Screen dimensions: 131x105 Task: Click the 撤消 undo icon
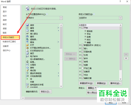pos(28,42)
